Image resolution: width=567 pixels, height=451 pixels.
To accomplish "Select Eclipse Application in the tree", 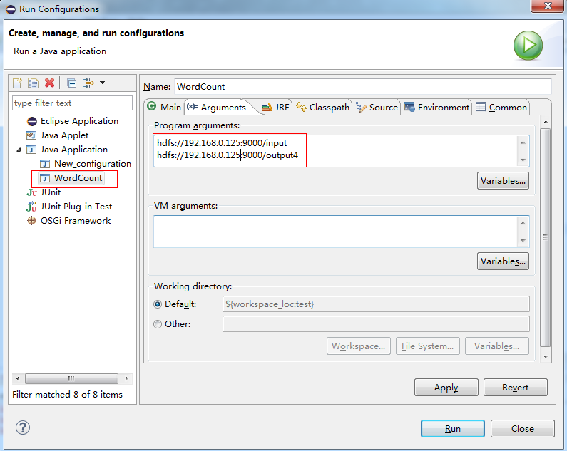I will [x=79, y=121].
